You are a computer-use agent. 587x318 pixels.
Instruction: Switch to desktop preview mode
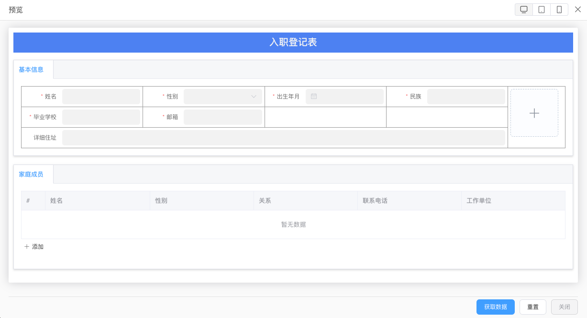[x=523, y=9]
